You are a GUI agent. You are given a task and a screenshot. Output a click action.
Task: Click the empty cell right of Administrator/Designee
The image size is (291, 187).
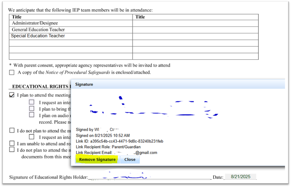196,23
